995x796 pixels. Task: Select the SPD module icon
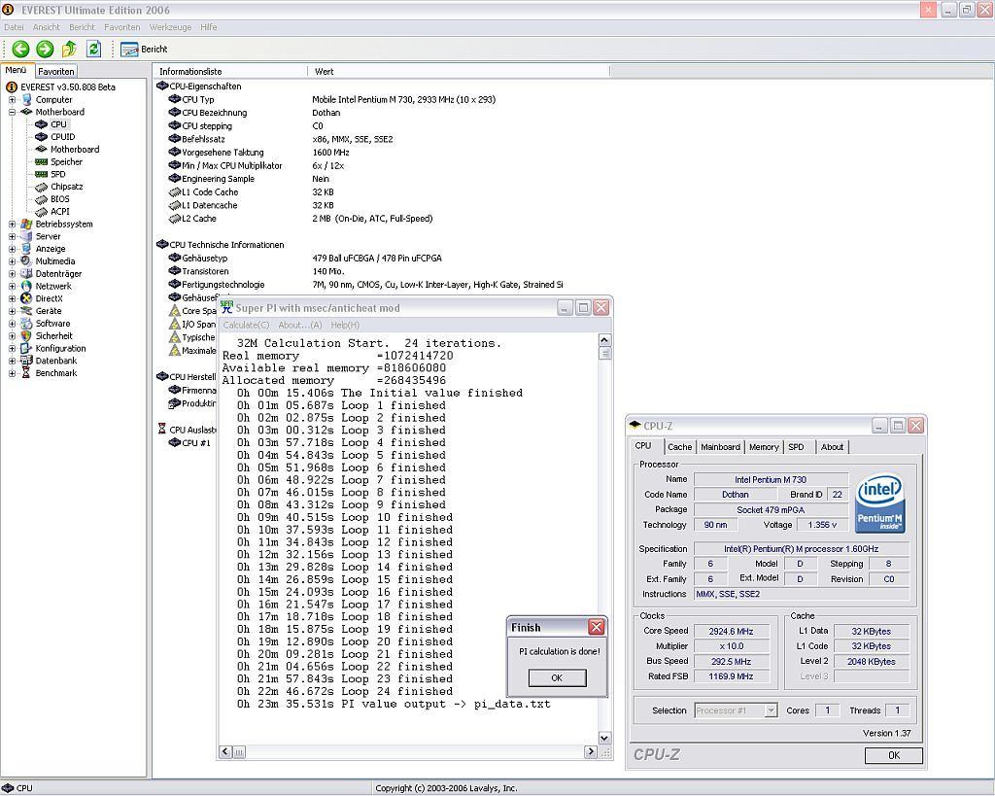[41, 174]
